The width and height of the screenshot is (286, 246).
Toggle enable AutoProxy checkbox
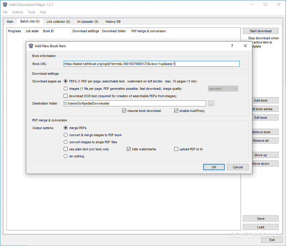pyautogui.click(x=176, y=111)
